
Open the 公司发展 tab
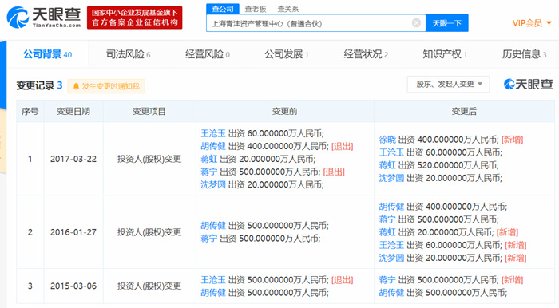click(x=286, y=54)
